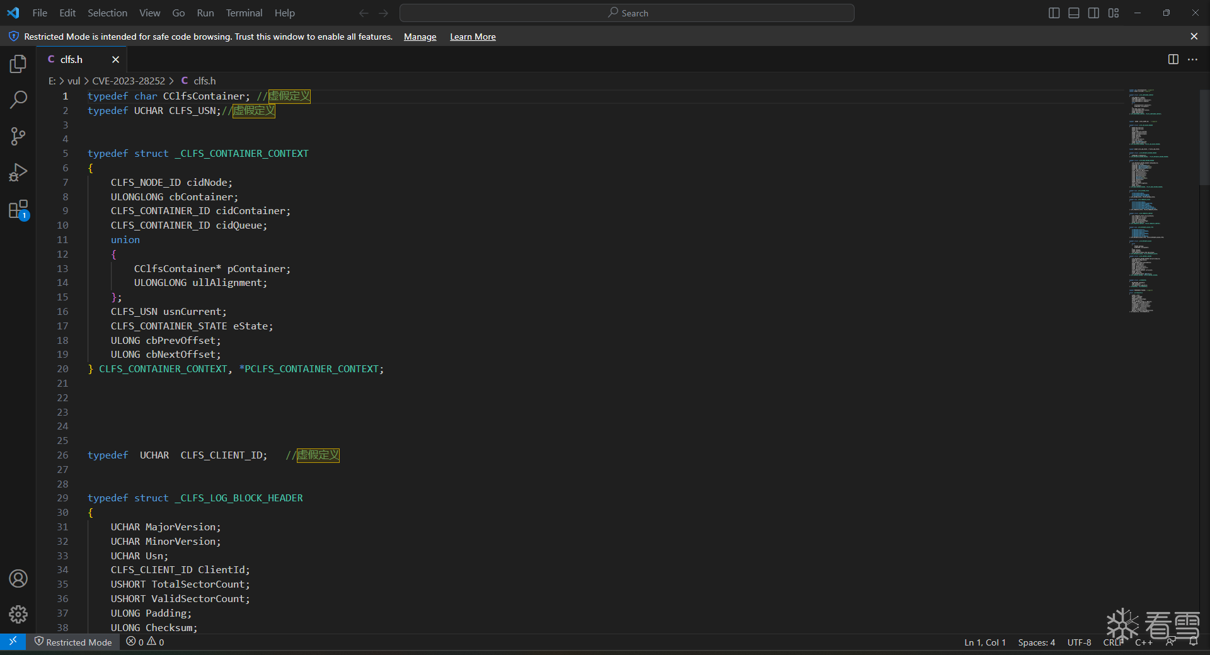Image resolution: width=1210 pixels, height=655 pixels.
Task: Click the pContainer member on line 13
Action: pos(256,269)
